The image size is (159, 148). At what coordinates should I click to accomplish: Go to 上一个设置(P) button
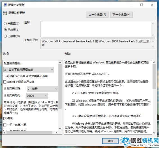coord(97,15)
